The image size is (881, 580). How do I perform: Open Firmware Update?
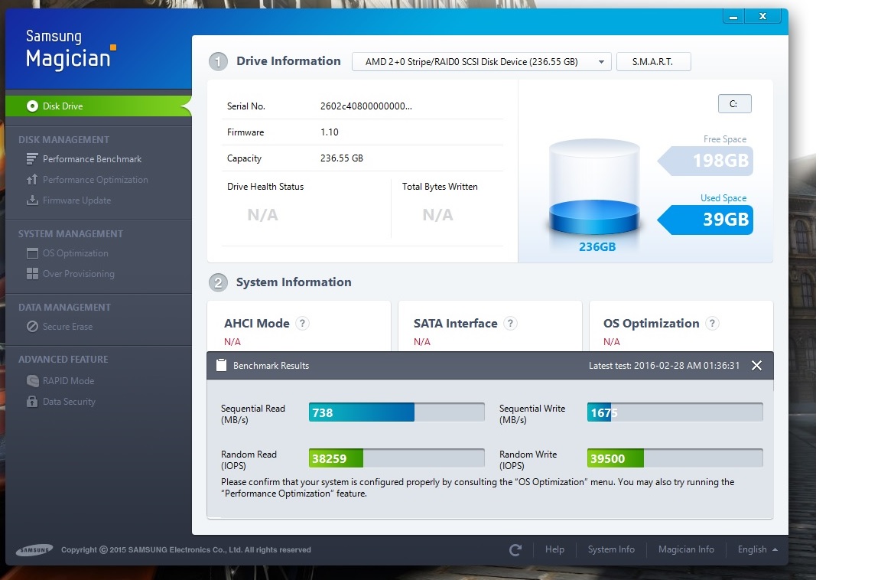tap(76, 200)
